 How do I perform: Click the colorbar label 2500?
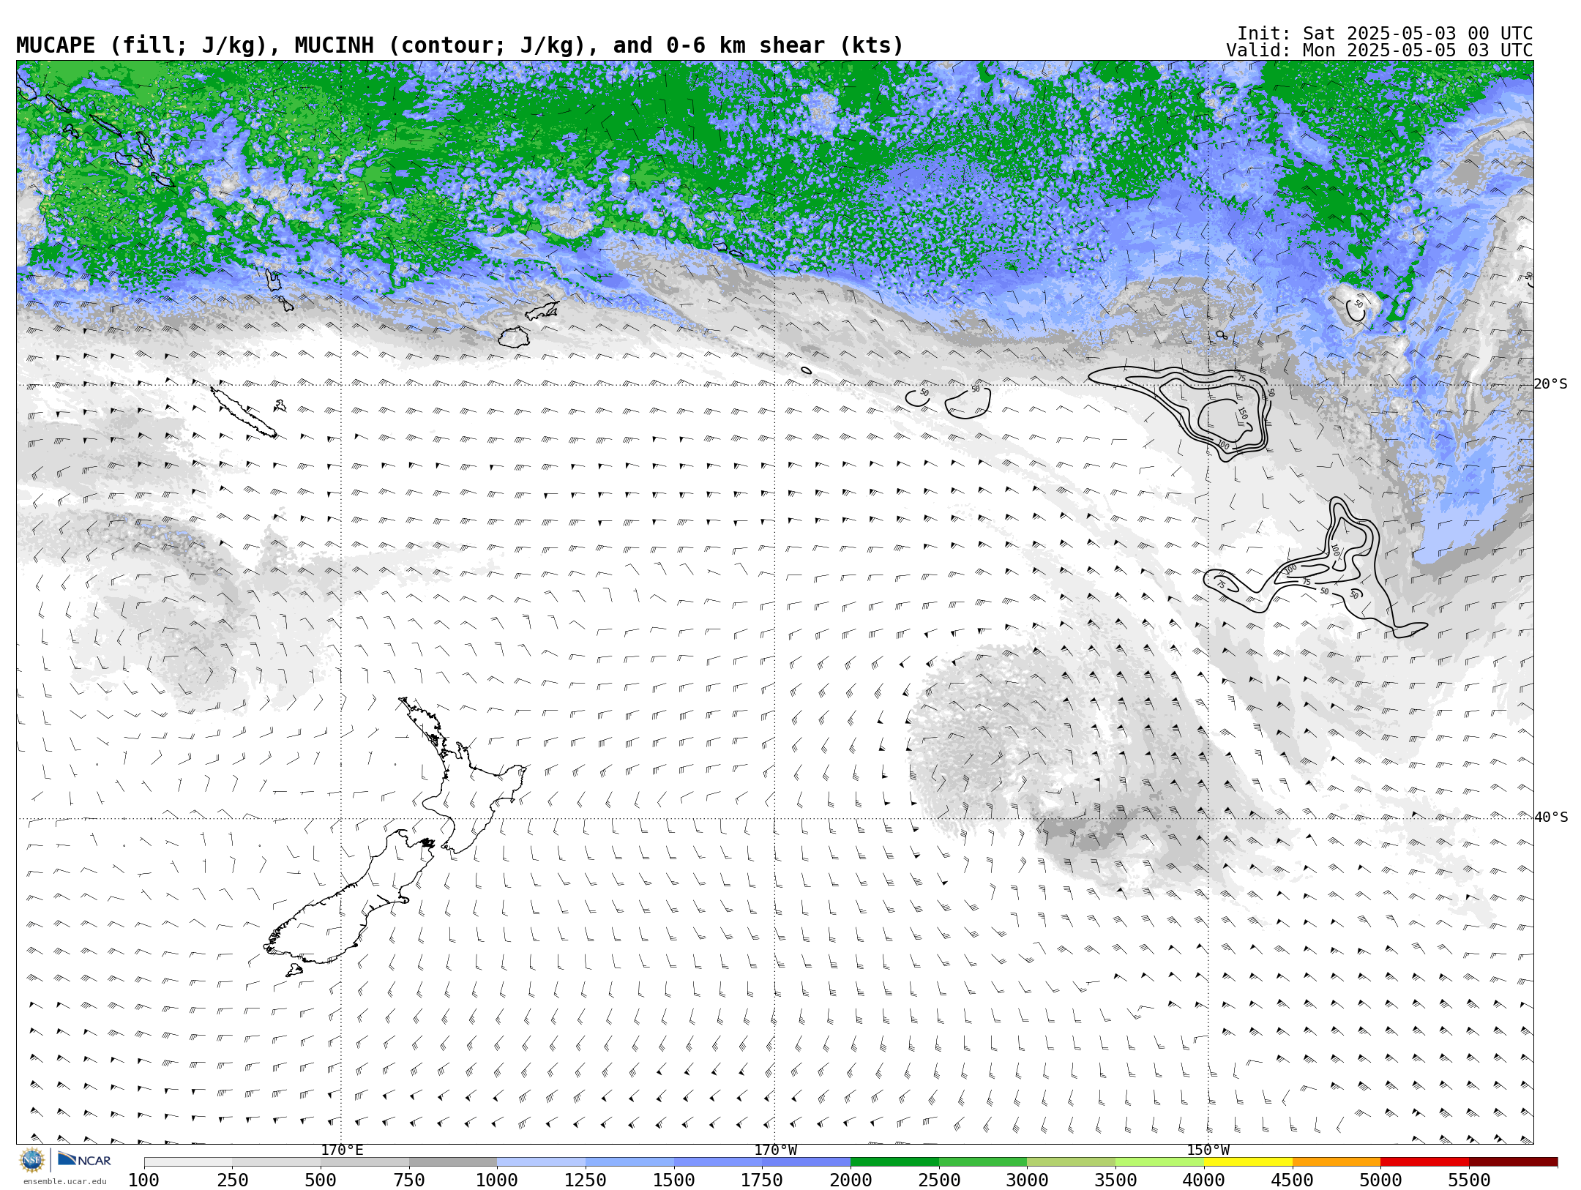coord(939,1180)
